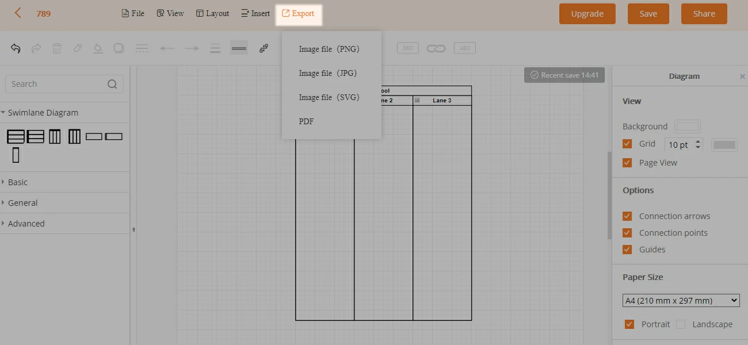Open the fill color bucket tool
748x345 pixels.
98,48
